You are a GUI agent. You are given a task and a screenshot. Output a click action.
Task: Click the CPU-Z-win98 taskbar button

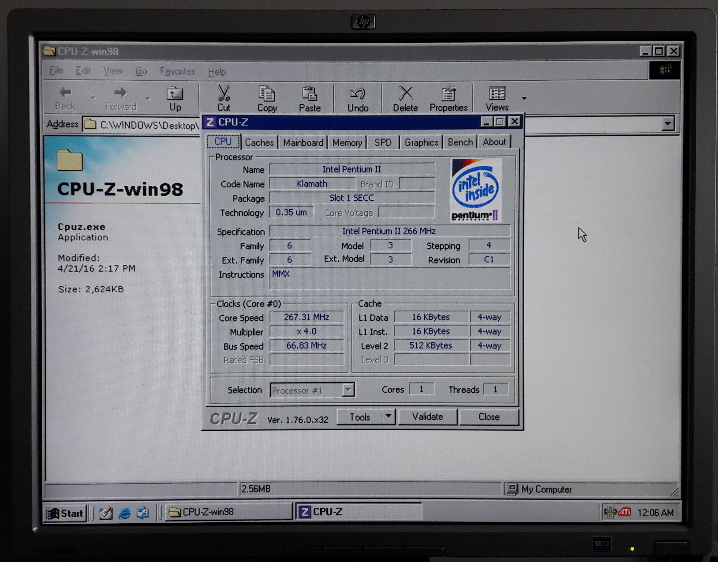[x=228, y=512]
